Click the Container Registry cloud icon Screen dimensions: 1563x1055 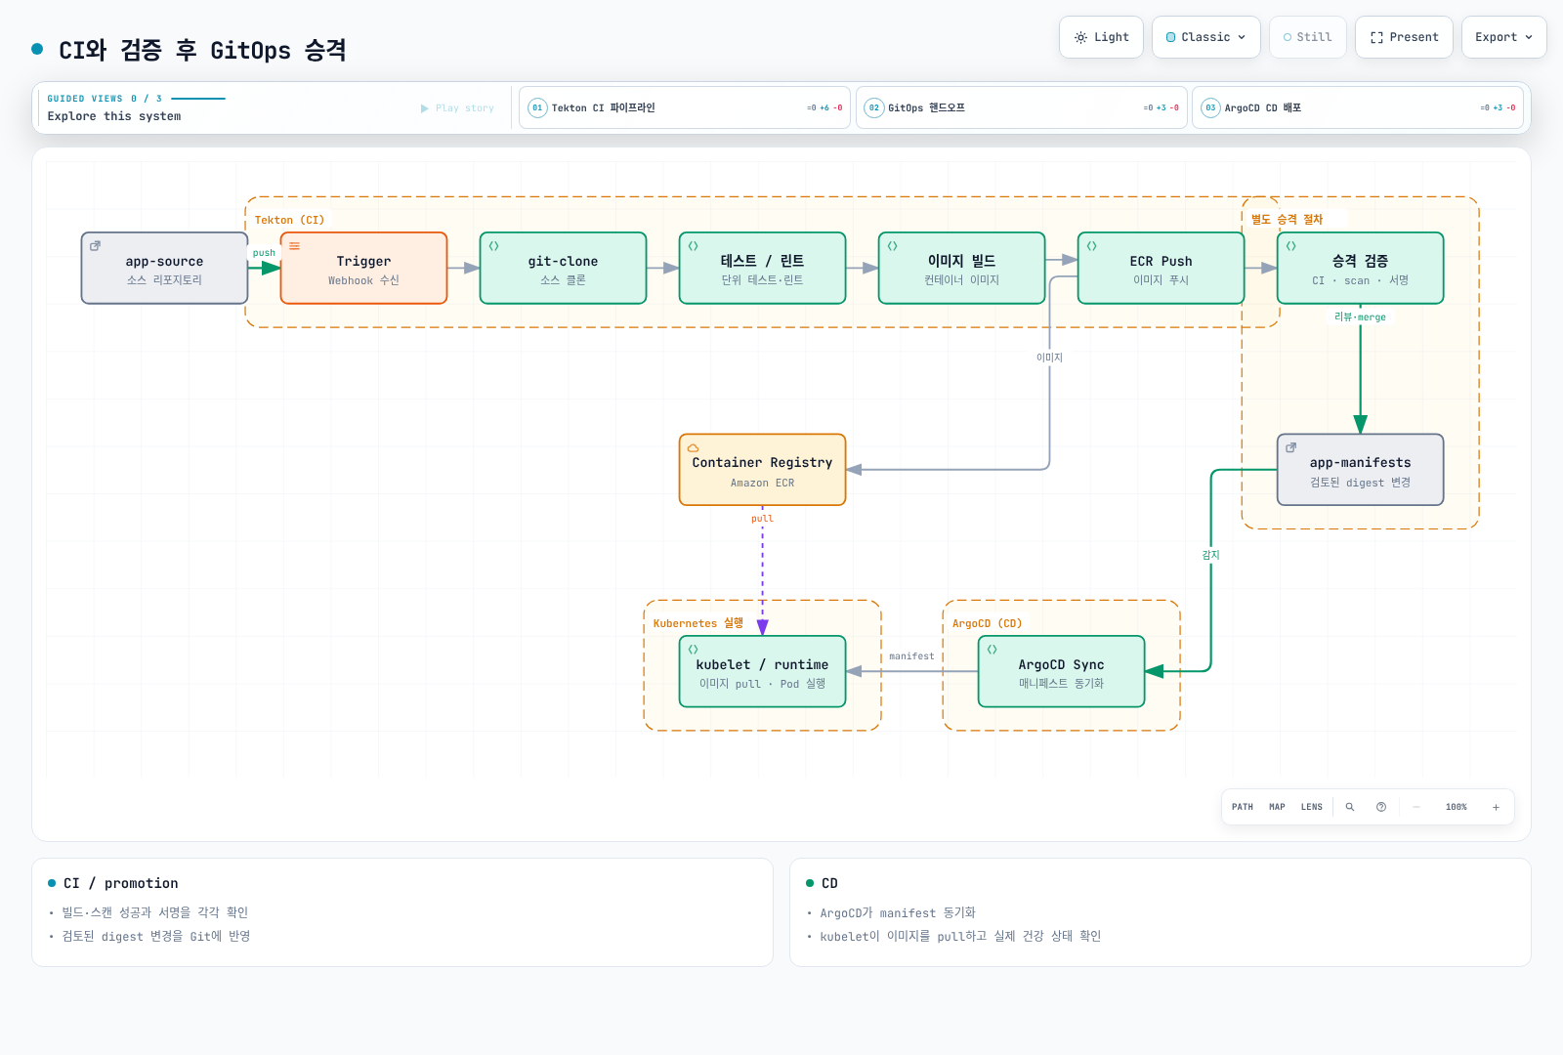tap(694, 448)
